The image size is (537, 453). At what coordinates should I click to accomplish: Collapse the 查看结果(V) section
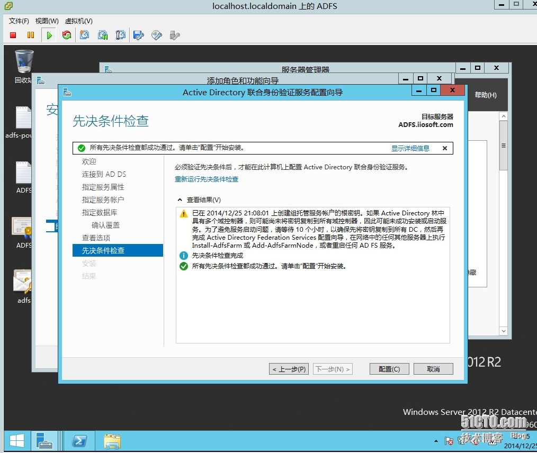(x=180, y=200)
